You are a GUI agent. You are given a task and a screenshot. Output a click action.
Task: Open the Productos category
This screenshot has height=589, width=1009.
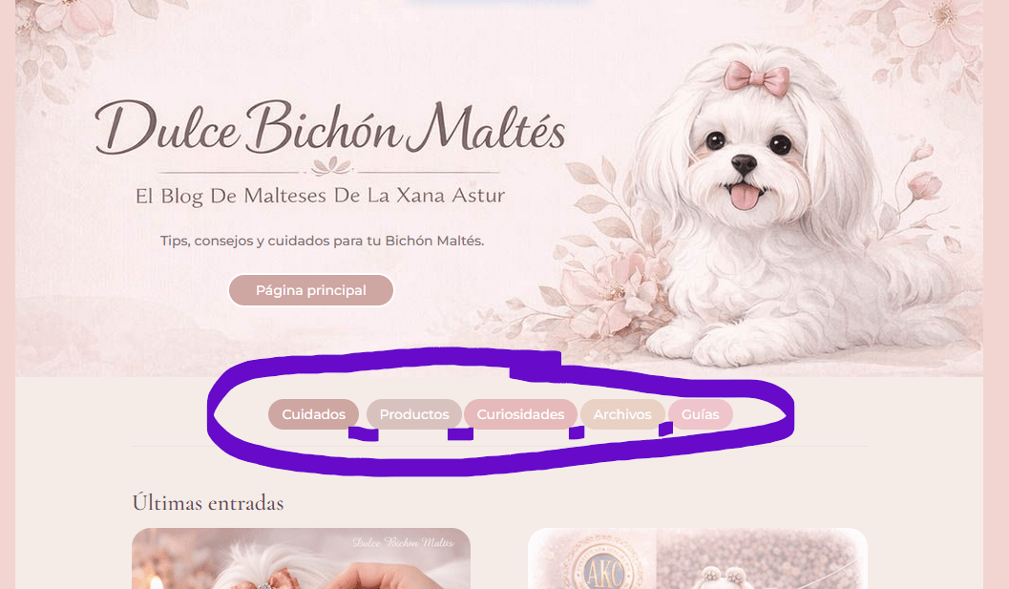point(413,414)
